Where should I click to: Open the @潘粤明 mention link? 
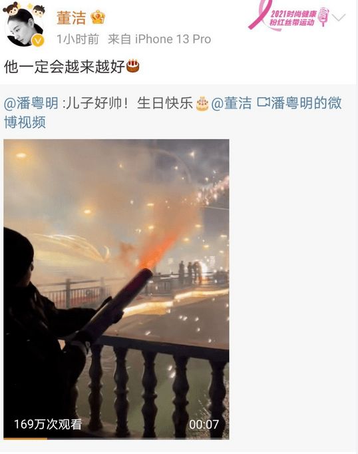point(31,103)
